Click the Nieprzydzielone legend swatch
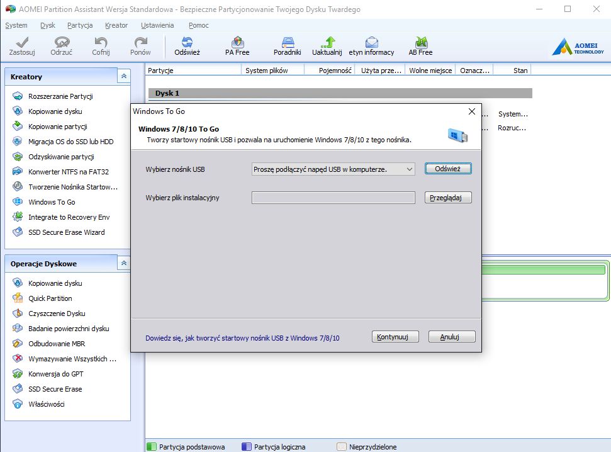The height and width of the screenshot is (452, 611). coord(341,446)
